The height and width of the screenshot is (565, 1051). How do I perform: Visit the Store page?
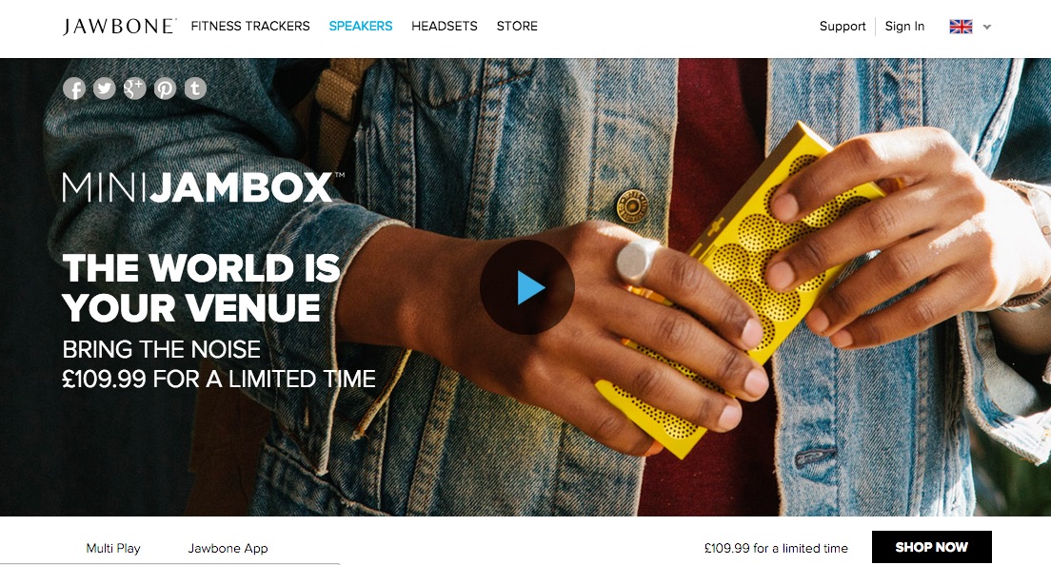pos(517,26)
